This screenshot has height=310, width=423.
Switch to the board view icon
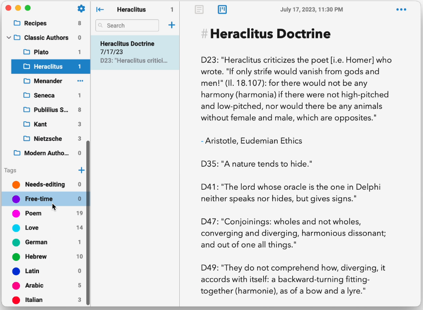coord(222,9)
